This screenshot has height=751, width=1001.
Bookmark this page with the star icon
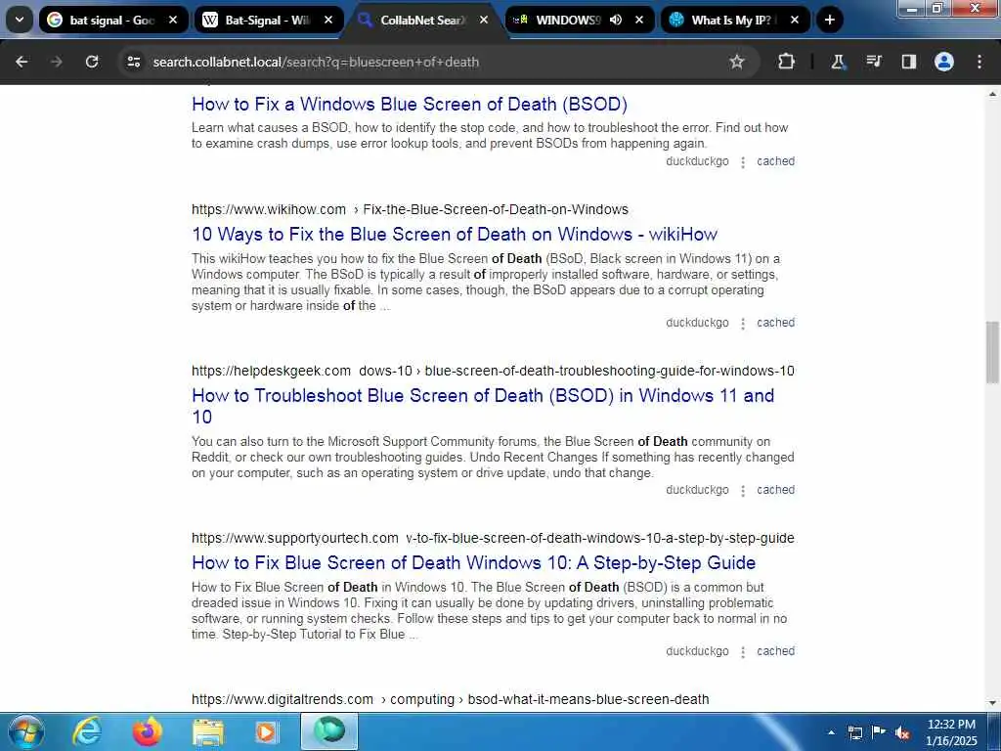pos(737,62)
